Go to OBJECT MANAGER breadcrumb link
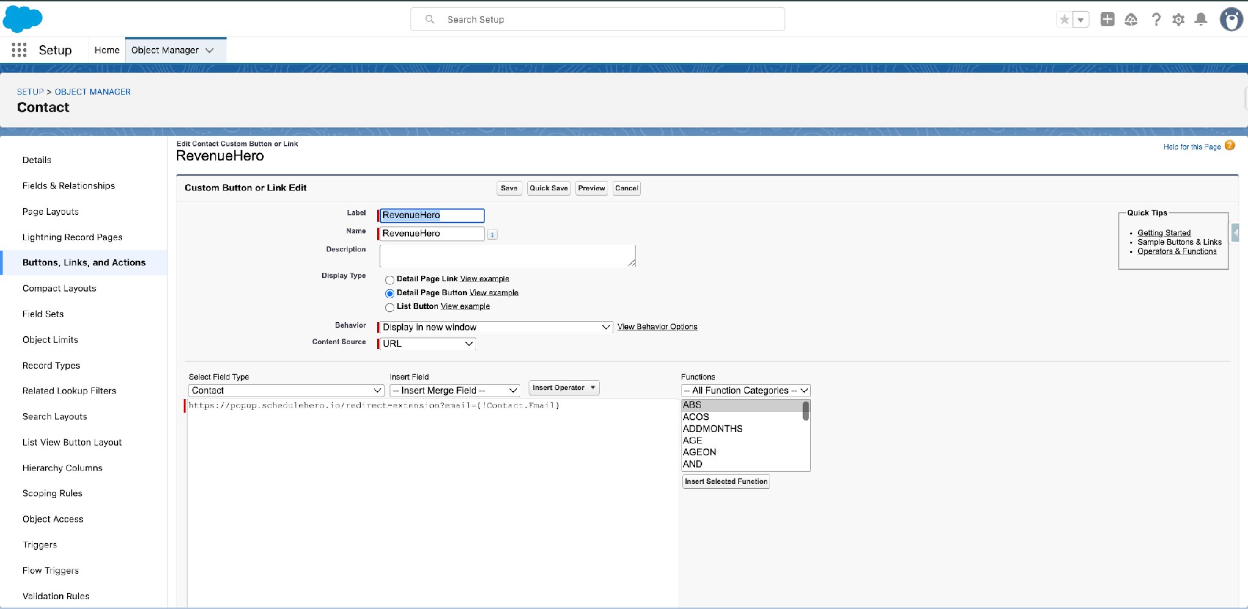 (93, 92)
